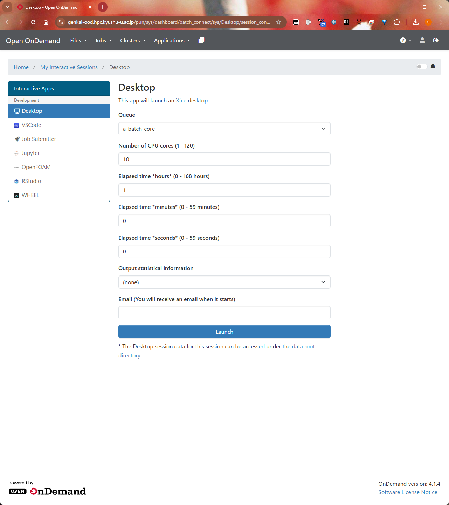Click the Elapsed time minutes field

[x=224, y=221]
